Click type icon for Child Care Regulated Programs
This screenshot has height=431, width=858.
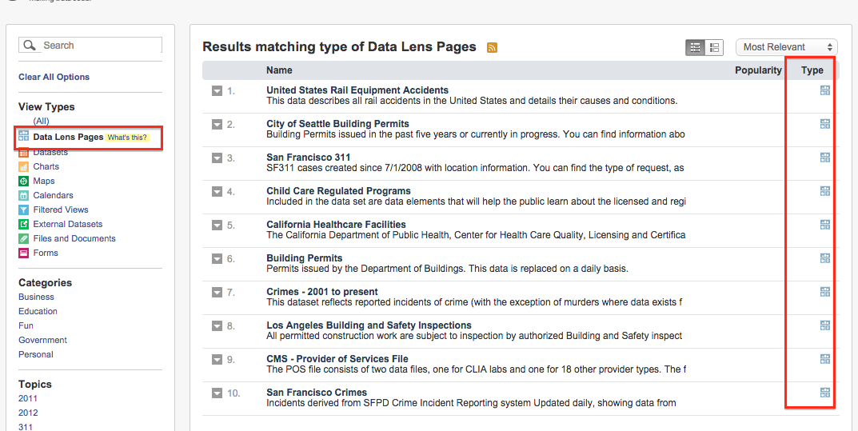pyautogui.click(x=825, y=191)
